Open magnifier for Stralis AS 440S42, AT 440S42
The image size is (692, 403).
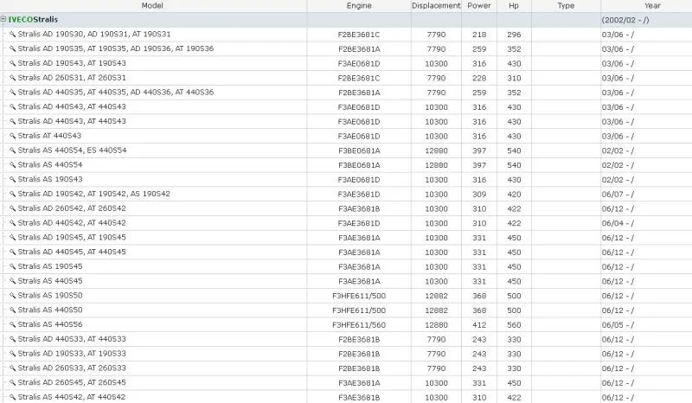pyautogui.click(x=12, y=398)
